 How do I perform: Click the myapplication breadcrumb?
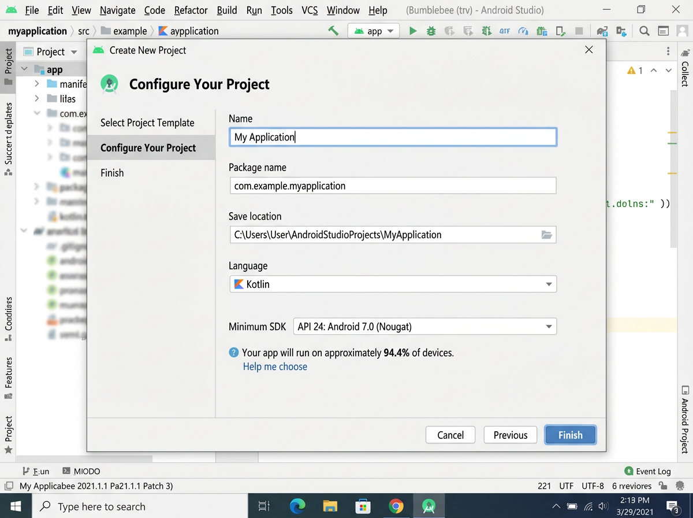38,31
